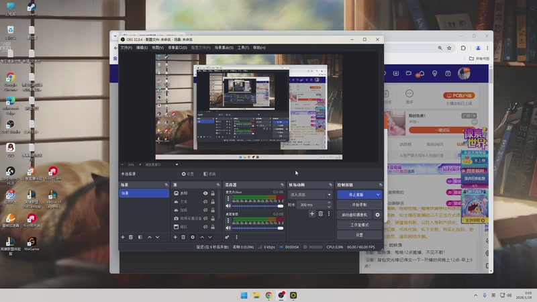Increase transition duration with stepper up arrow
Image resolution: width=537 pixels, height=302 pixels.
329,203
